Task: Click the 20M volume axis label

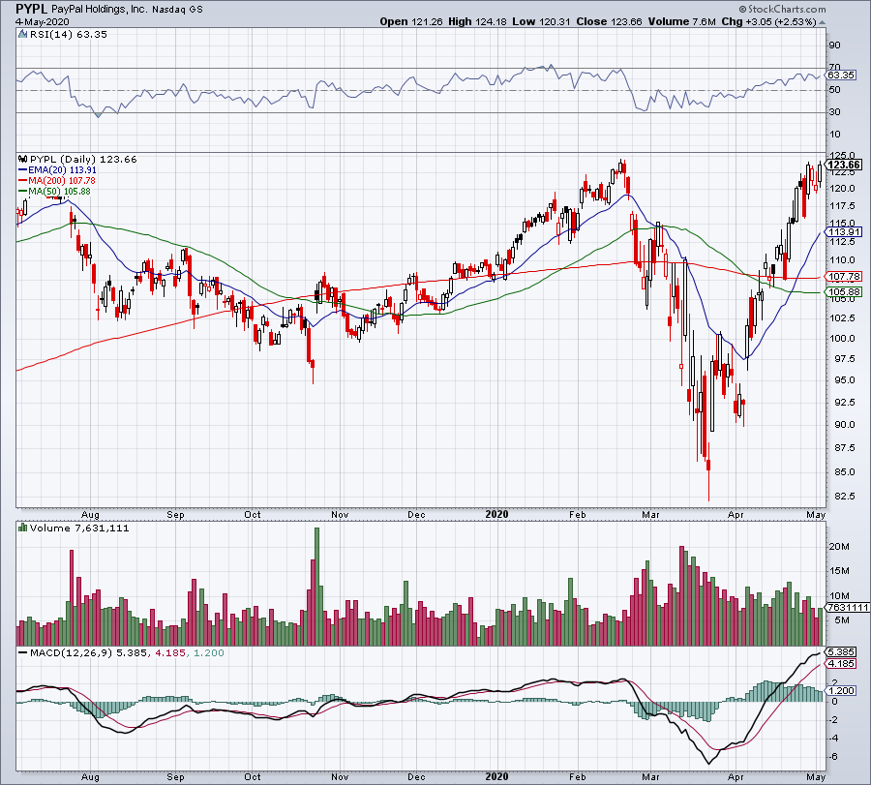Action: 839,547
